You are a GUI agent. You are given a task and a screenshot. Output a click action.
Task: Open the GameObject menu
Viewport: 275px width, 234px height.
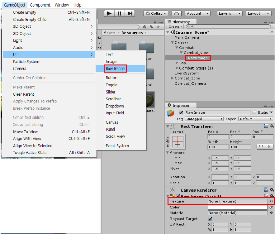click(14, 5)
